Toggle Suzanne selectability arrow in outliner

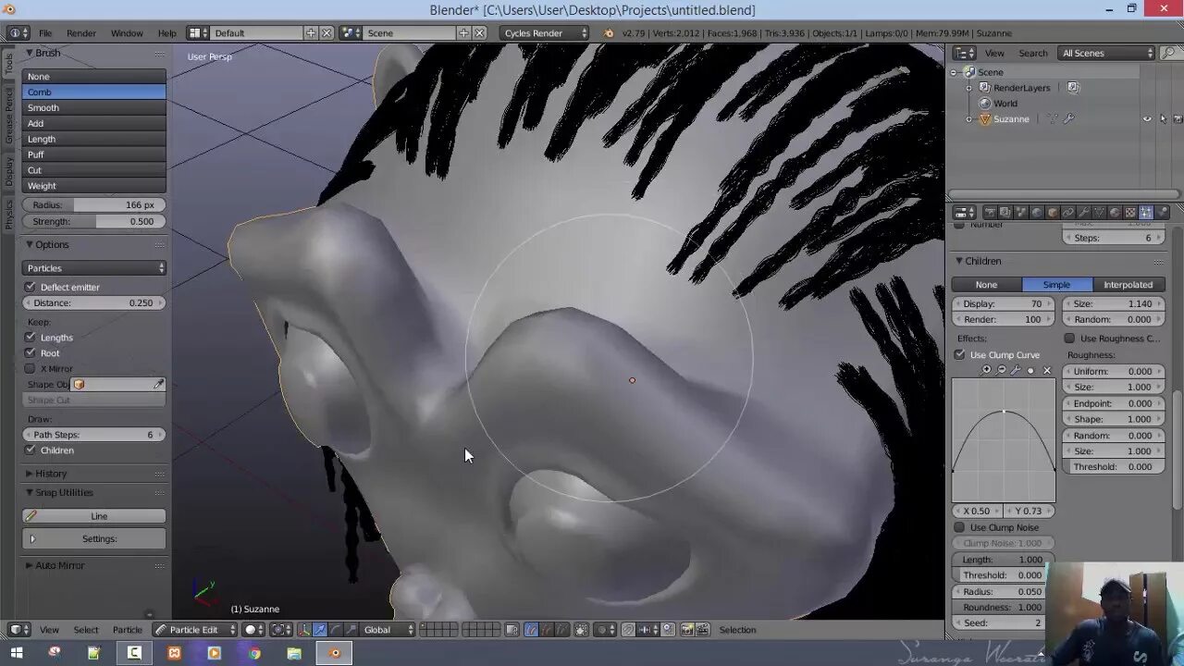pos(1164,118)
